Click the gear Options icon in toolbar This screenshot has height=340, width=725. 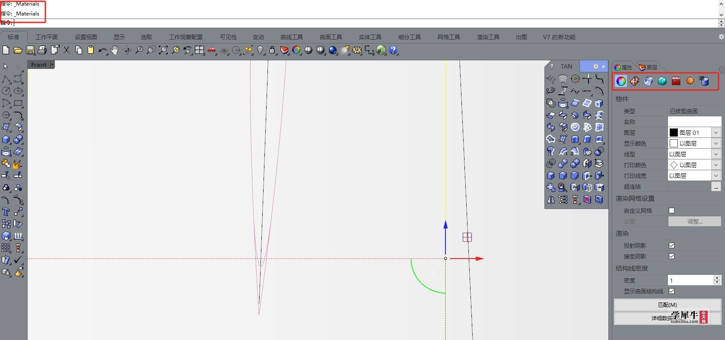pos(357,50)
